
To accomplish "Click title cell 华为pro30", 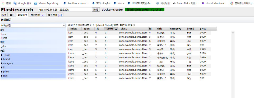I will pyautogui.click(x=163, y=57).
